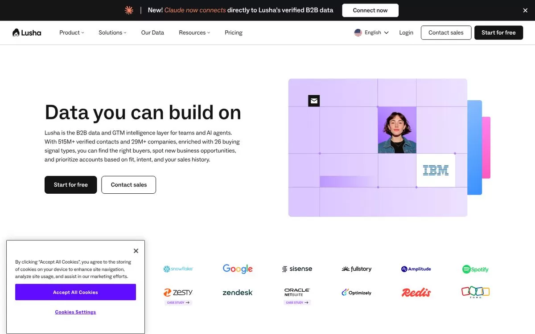The height and width of the screenshot is (334, 535).
Task: Expand the Product menu
Action: point(72,33)
